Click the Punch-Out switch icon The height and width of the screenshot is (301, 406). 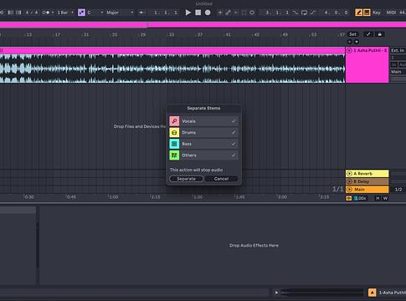click(313, 13)
